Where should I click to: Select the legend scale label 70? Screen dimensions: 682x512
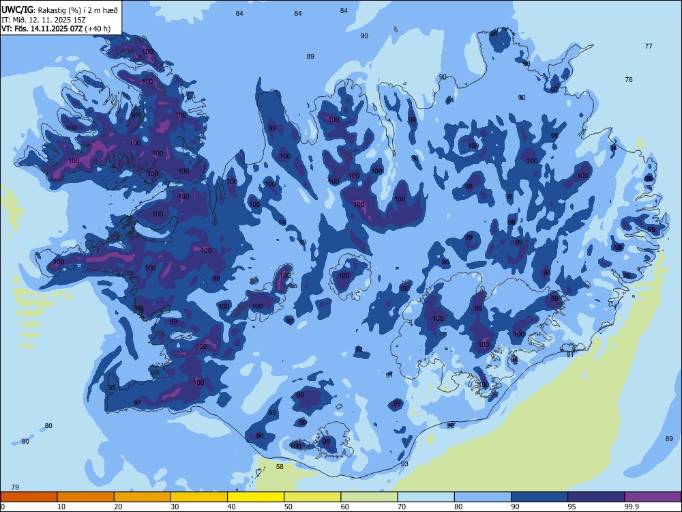(402, 507)
